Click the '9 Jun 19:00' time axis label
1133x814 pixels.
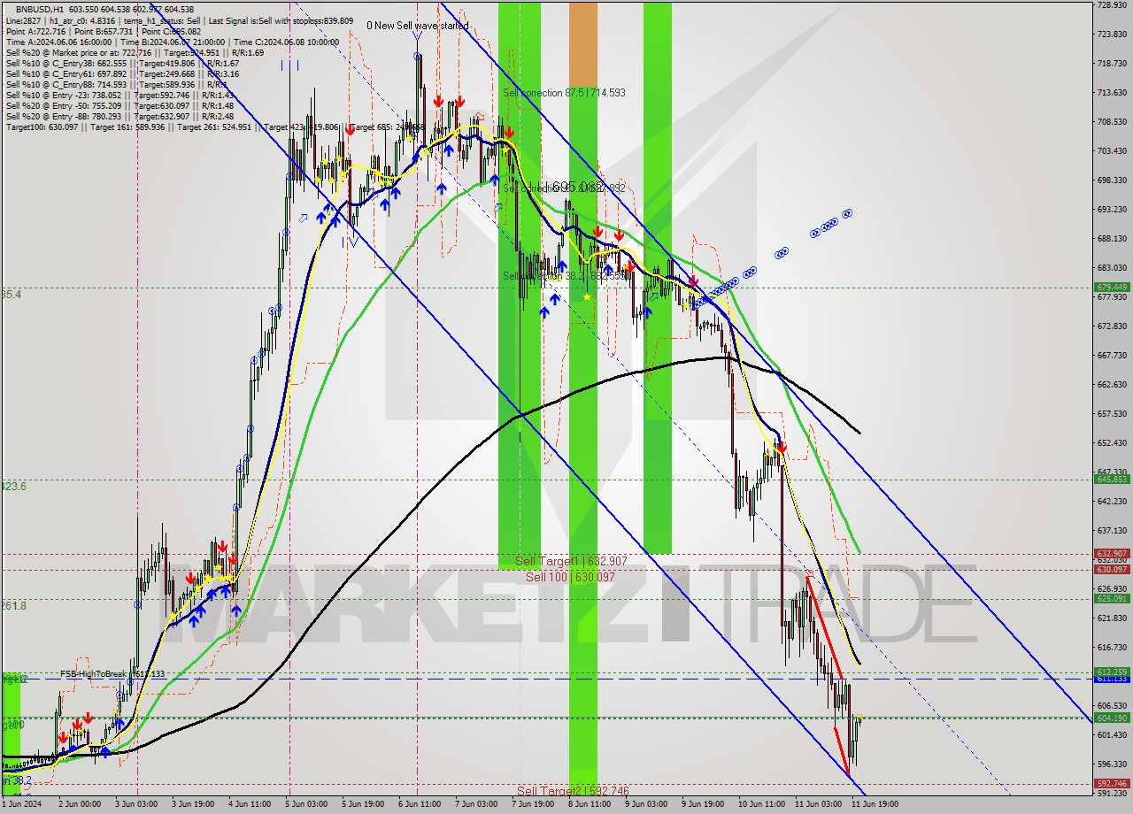coord(704,804)
